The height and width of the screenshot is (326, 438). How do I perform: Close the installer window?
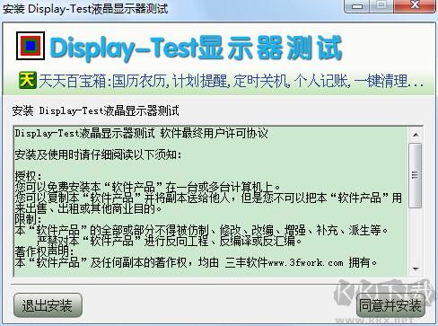(x=415, y=6)
